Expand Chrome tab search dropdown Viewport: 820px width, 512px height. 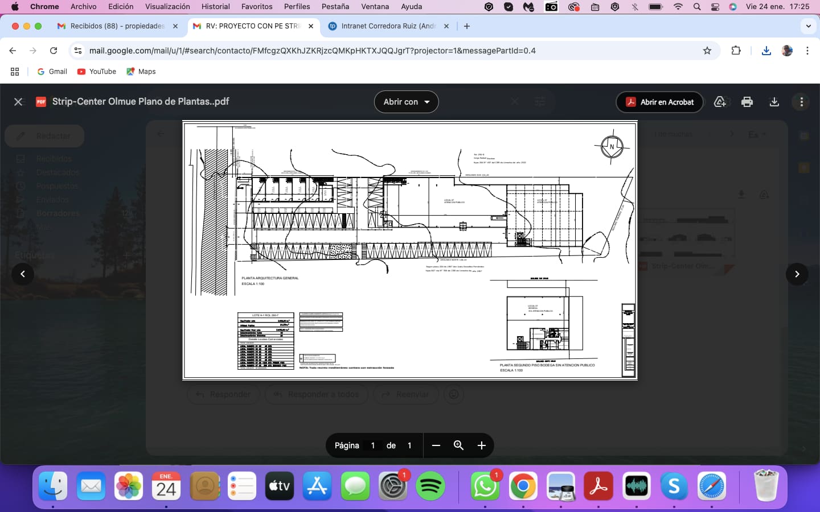[x=808, y=26]
